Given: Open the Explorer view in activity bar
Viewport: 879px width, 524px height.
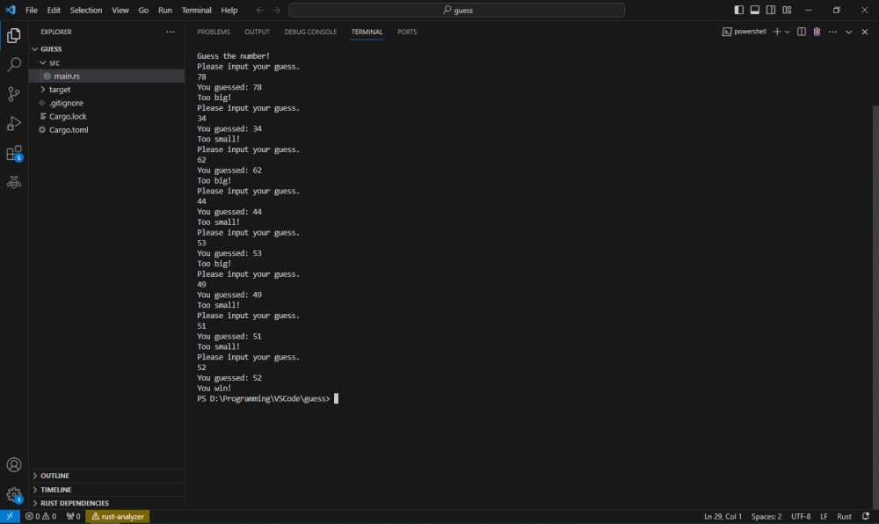Looking at the screenshot, I should tap(14, 35).
